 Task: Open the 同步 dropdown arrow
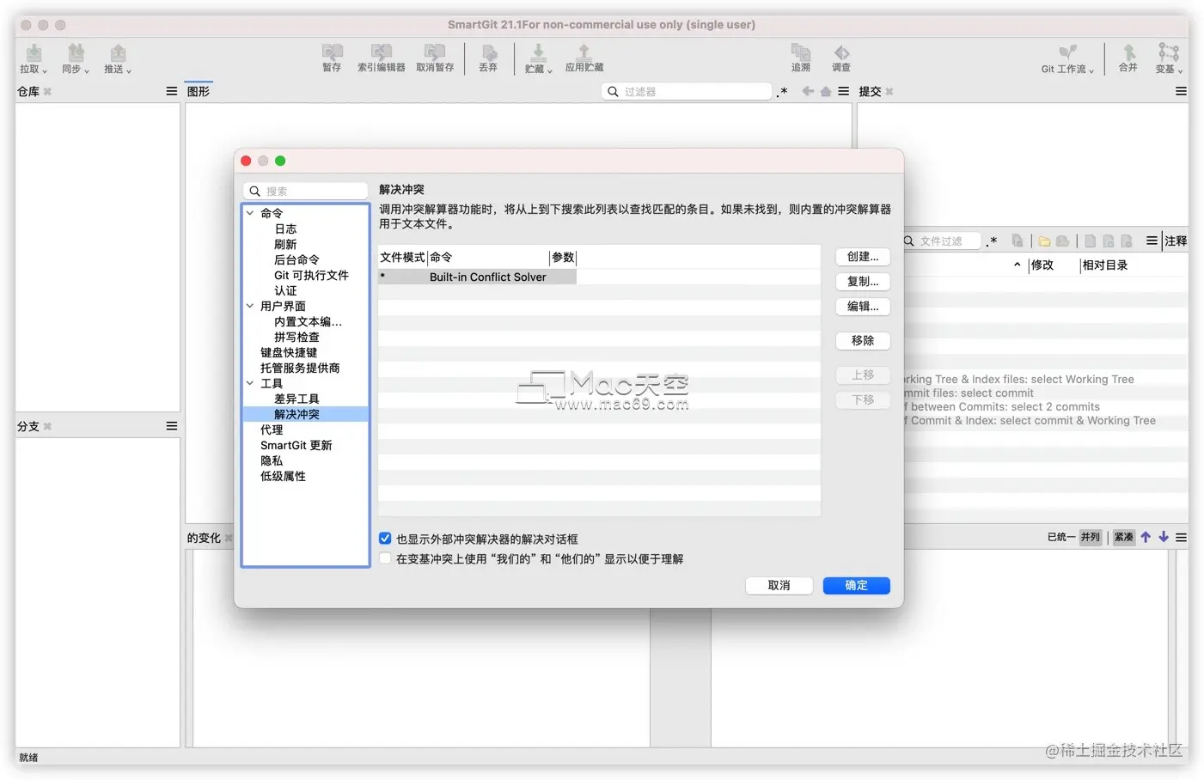pos(87,71)
